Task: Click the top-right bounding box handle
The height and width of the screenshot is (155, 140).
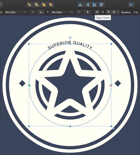Action: 111,44
